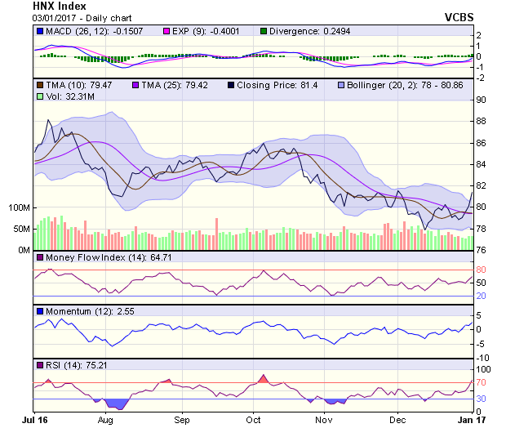
Task: Select the Jul 16 date axis label
Action: click(x=33, y=420)
